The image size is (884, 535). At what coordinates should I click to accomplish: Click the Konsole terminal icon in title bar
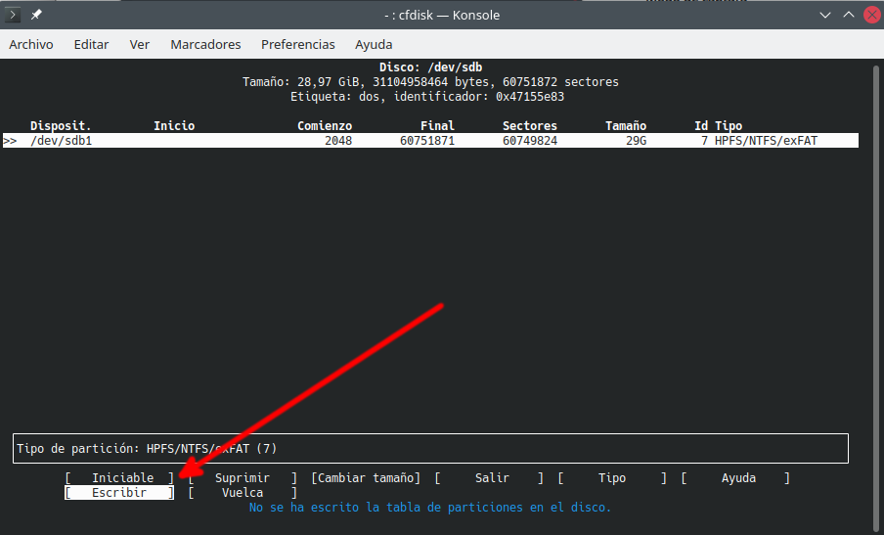coord(14,16)
